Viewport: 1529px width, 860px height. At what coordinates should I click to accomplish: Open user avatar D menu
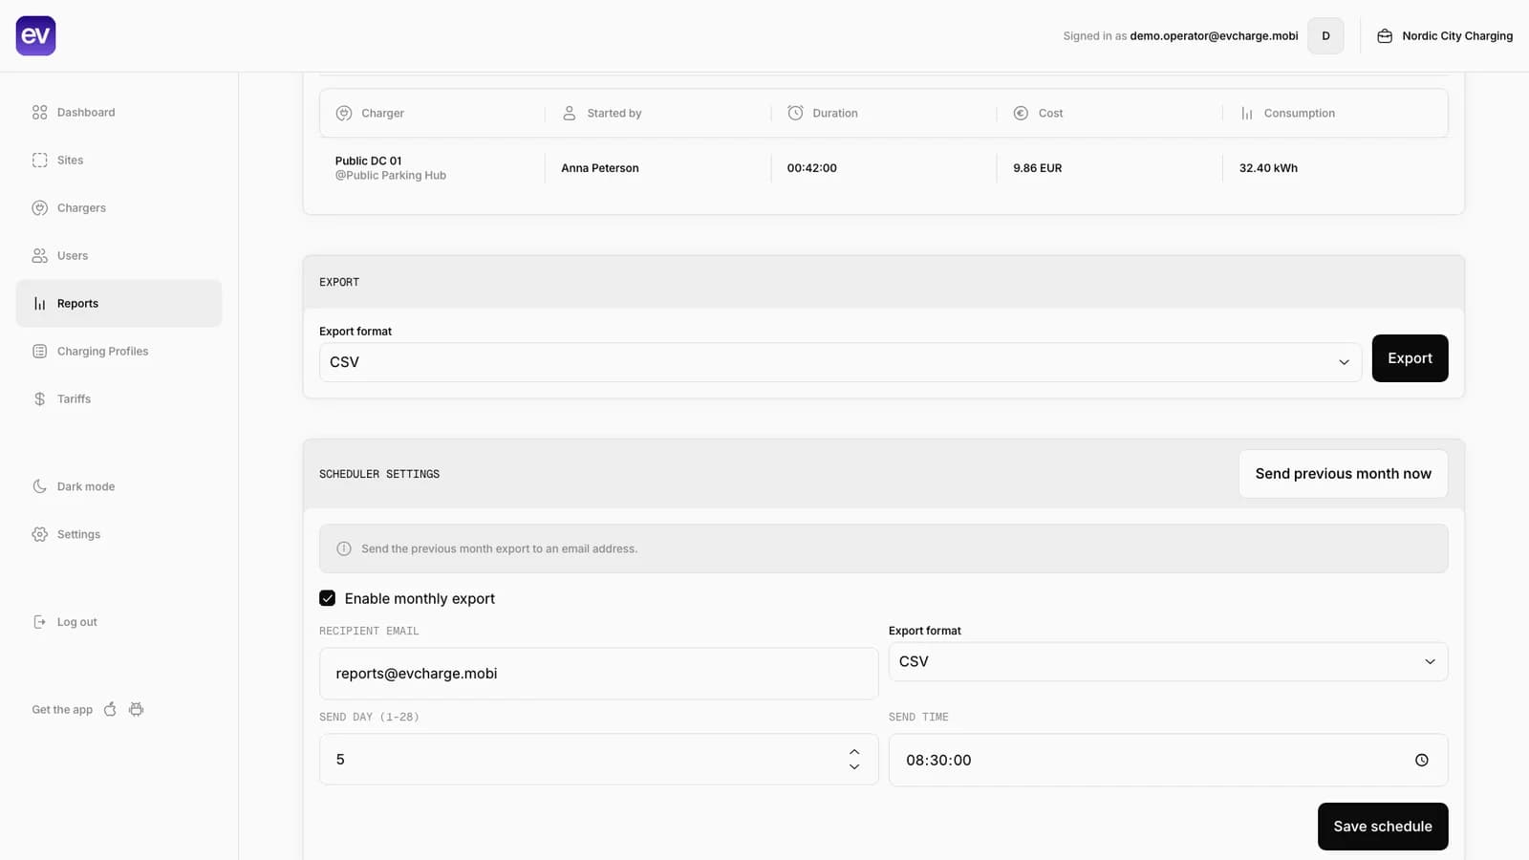point(1325,35)
